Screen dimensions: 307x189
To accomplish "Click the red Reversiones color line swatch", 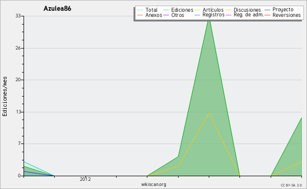I will [x=267, y=15].
